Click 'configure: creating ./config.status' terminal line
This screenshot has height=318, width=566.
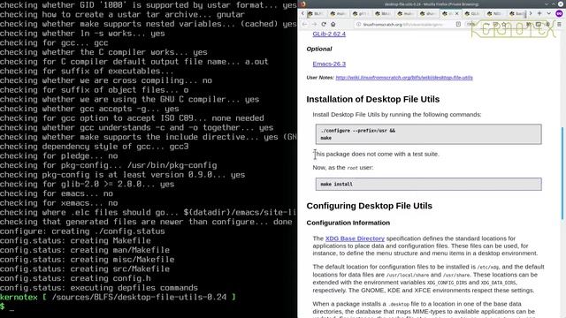click(82, 231)
